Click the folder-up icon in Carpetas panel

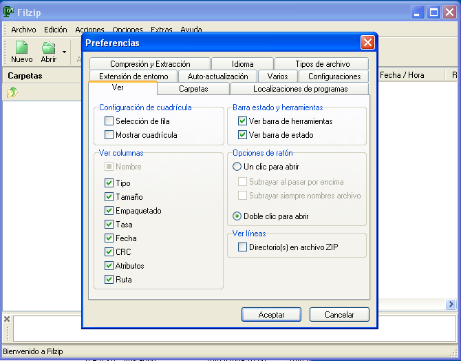(12, 92)
